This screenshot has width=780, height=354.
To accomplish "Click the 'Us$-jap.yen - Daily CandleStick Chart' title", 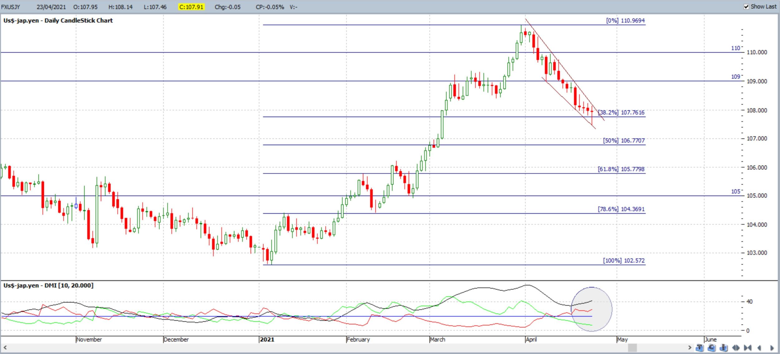I will [58, 21].
